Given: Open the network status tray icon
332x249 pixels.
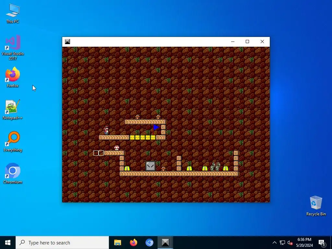Looking at the screenshot, I should tap(282, 243).
